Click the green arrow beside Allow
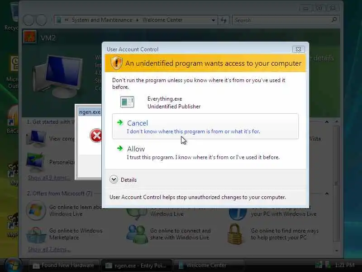The width and height of the screenshot is (362, 272). point(120,148)
